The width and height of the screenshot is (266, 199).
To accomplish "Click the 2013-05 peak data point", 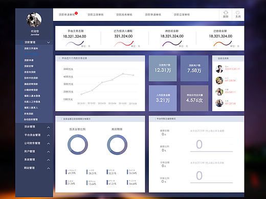I will [x=123, y=73].
